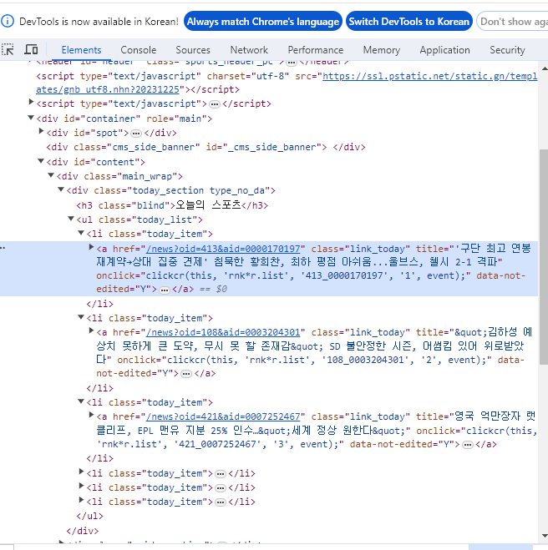
Task: Open the Application tab
Action: (444, 50)
